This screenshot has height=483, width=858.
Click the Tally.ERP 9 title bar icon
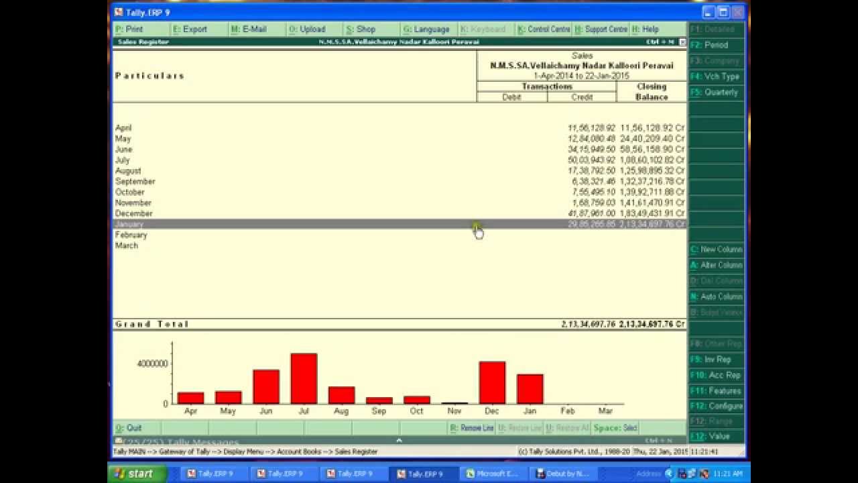(119, 12)
